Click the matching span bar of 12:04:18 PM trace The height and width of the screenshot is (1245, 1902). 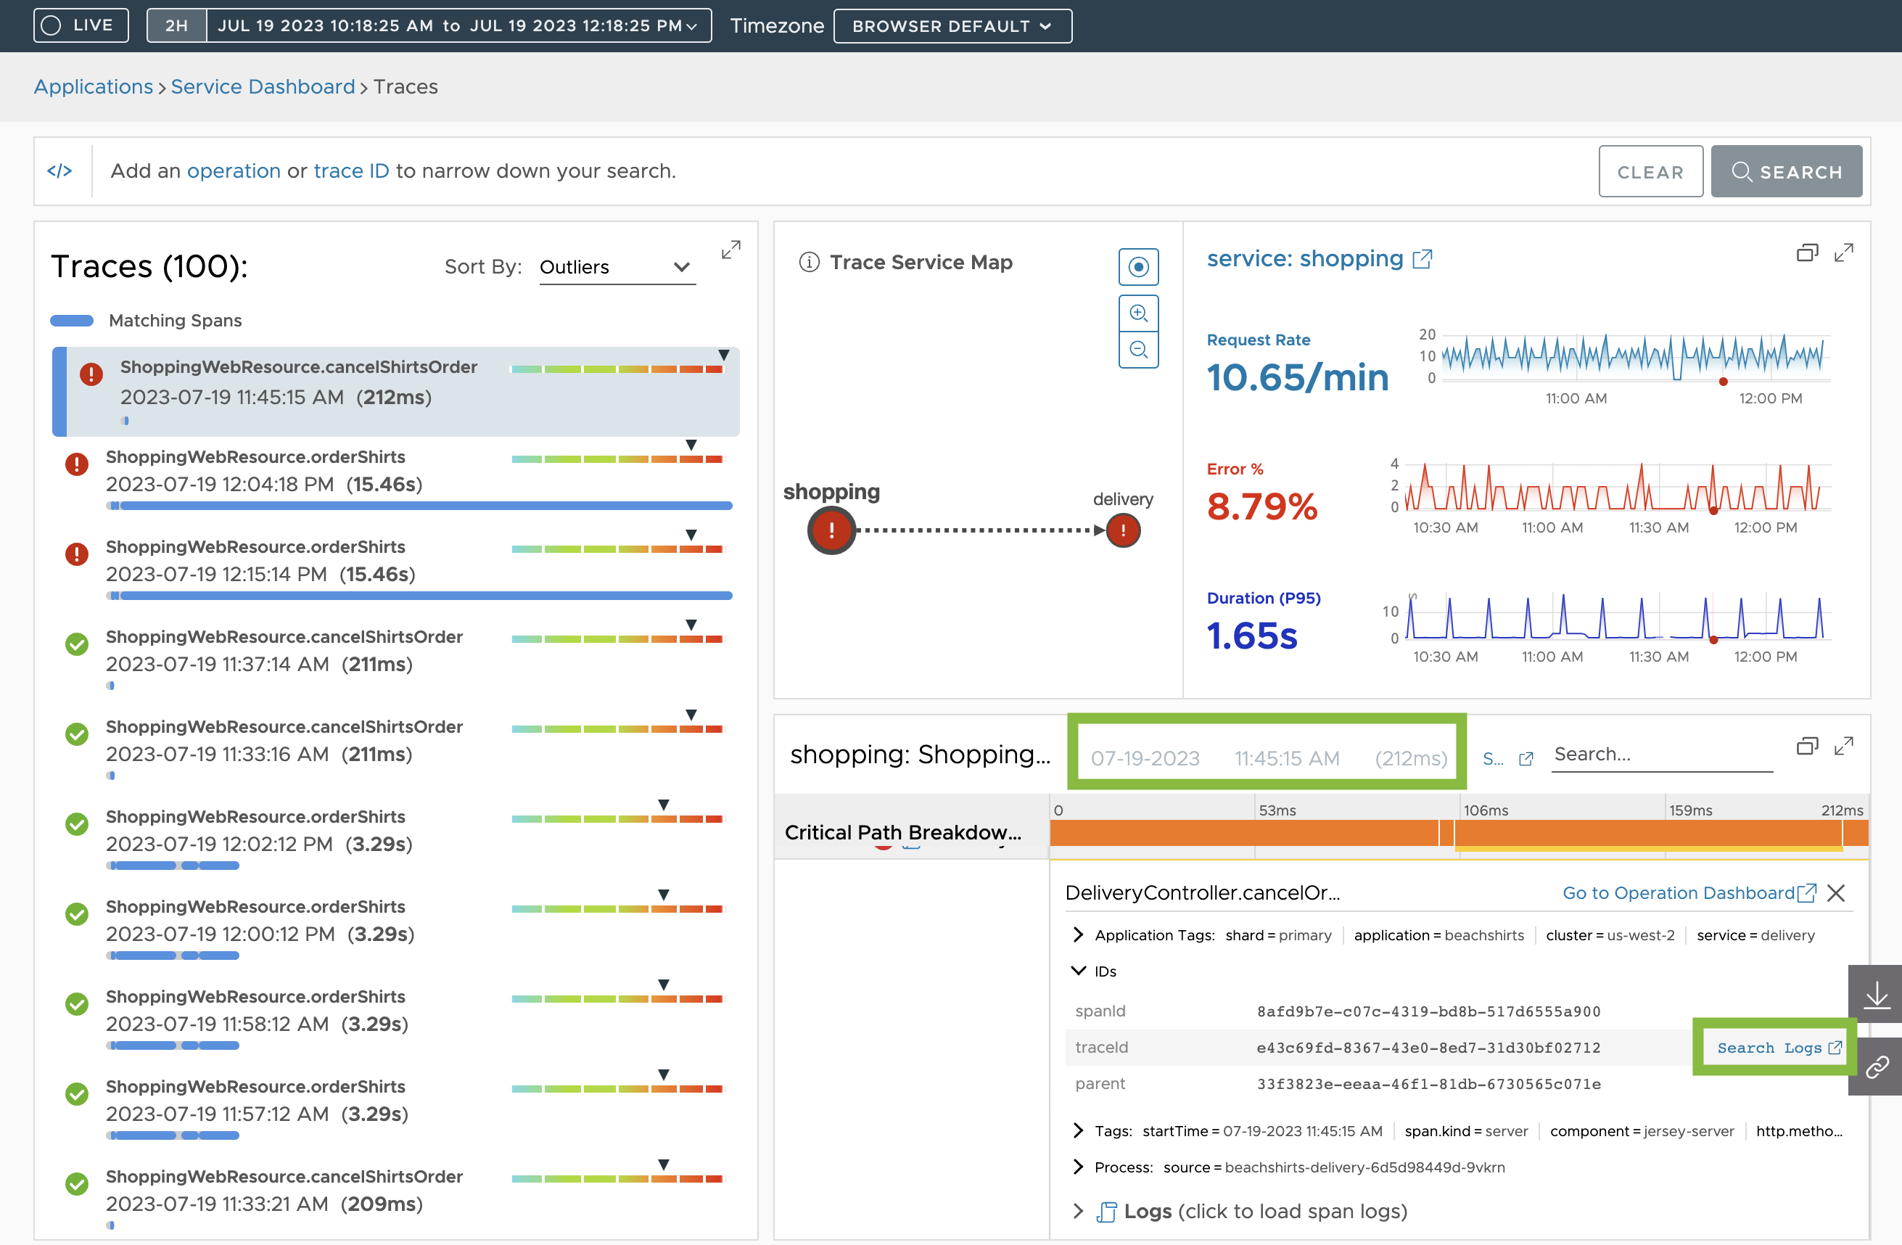pyautogui.click(x=419, y=506)
